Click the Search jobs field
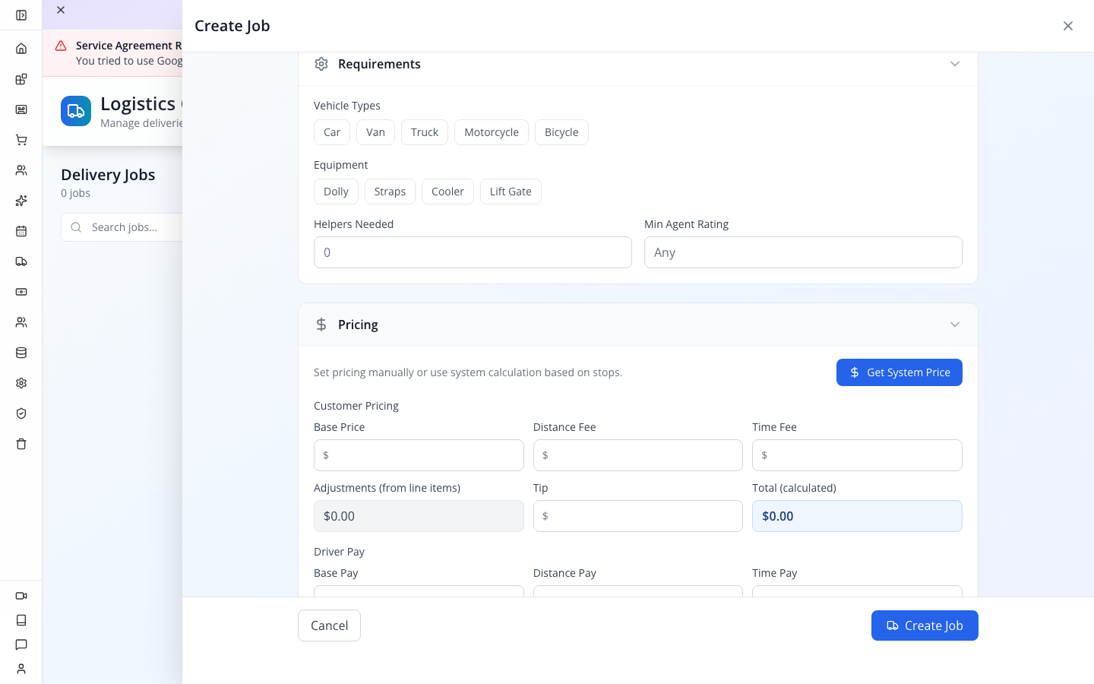The height and width of the screenshot is (684, 1094). [122, 227]
